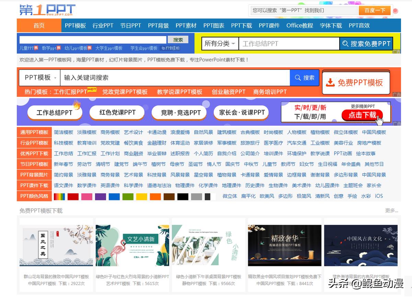412x297 pixels.
Task: Click the 科技模板 category link
Action: [x=64, y=143]
